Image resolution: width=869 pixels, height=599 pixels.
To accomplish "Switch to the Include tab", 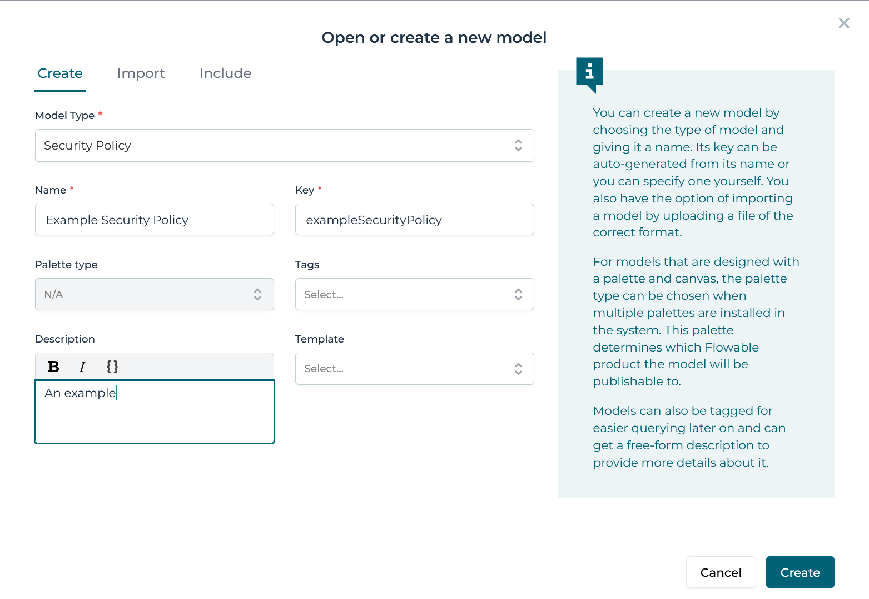I will tap(225, 73).
